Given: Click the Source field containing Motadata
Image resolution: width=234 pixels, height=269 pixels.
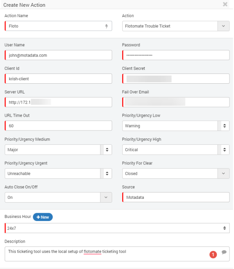Looking at the screenshot, I should pos(176,197).
